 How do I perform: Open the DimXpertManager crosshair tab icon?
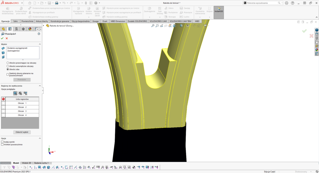click(x=23, y=29)
